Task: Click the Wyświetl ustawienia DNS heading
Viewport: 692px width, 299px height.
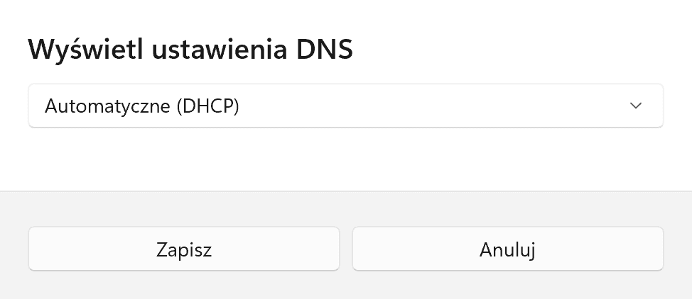Action: tap(190, 50)
